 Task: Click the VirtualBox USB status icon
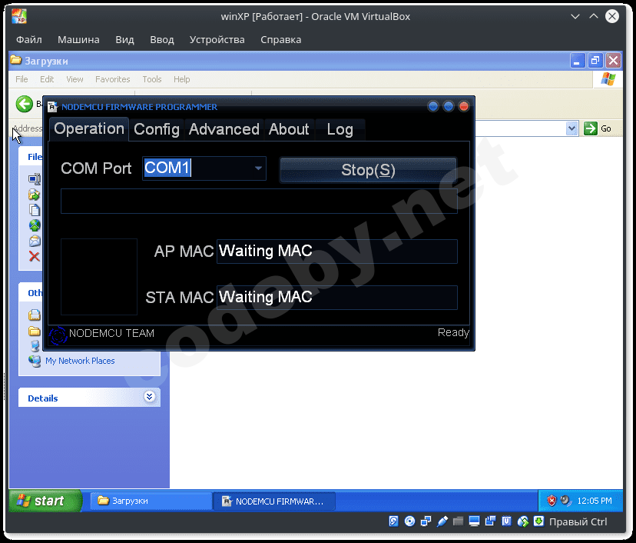pos(442,521)
